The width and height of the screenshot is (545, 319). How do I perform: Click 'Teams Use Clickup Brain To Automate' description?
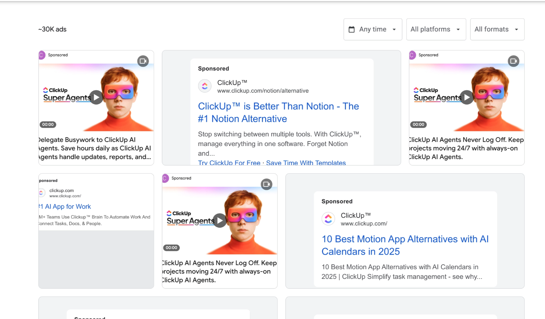click(94, 220)
